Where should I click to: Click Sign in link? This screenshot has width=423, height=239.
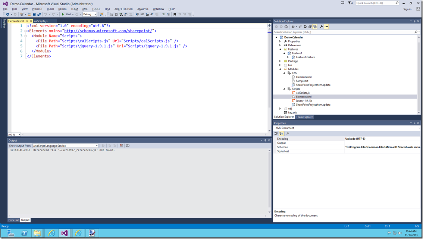tap(407, 9)
